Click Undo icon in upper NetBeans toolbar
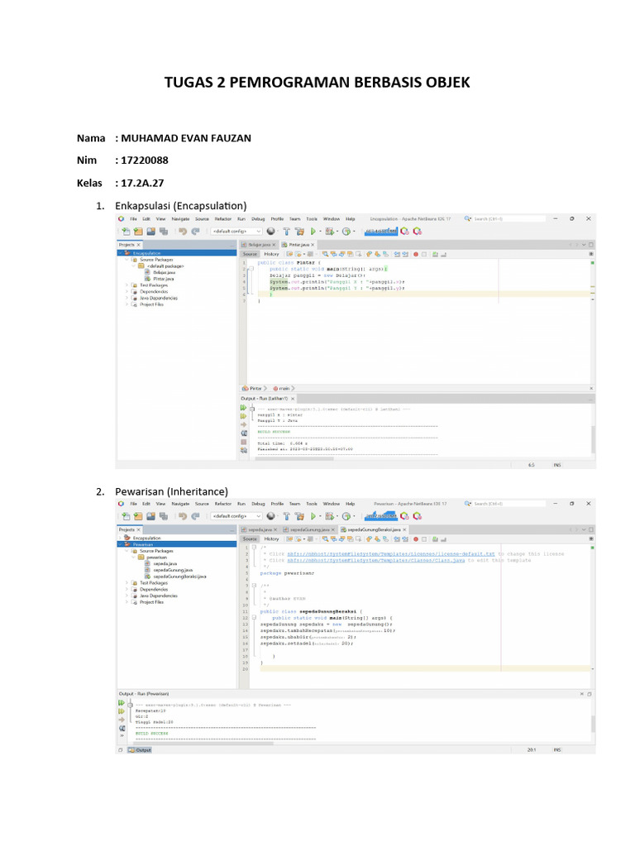Screen dimensions: 635x847 point(181,232)
